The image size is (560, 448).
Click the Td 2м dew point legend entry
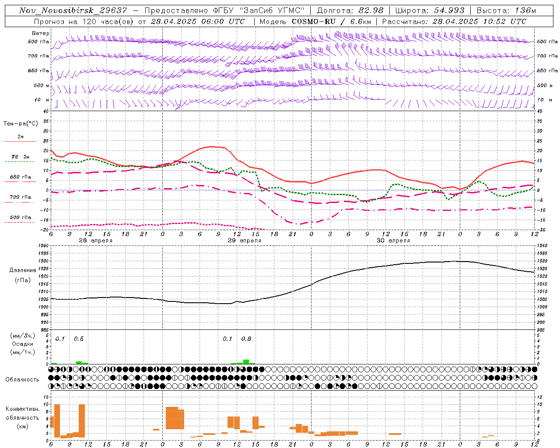pos(21,157)
